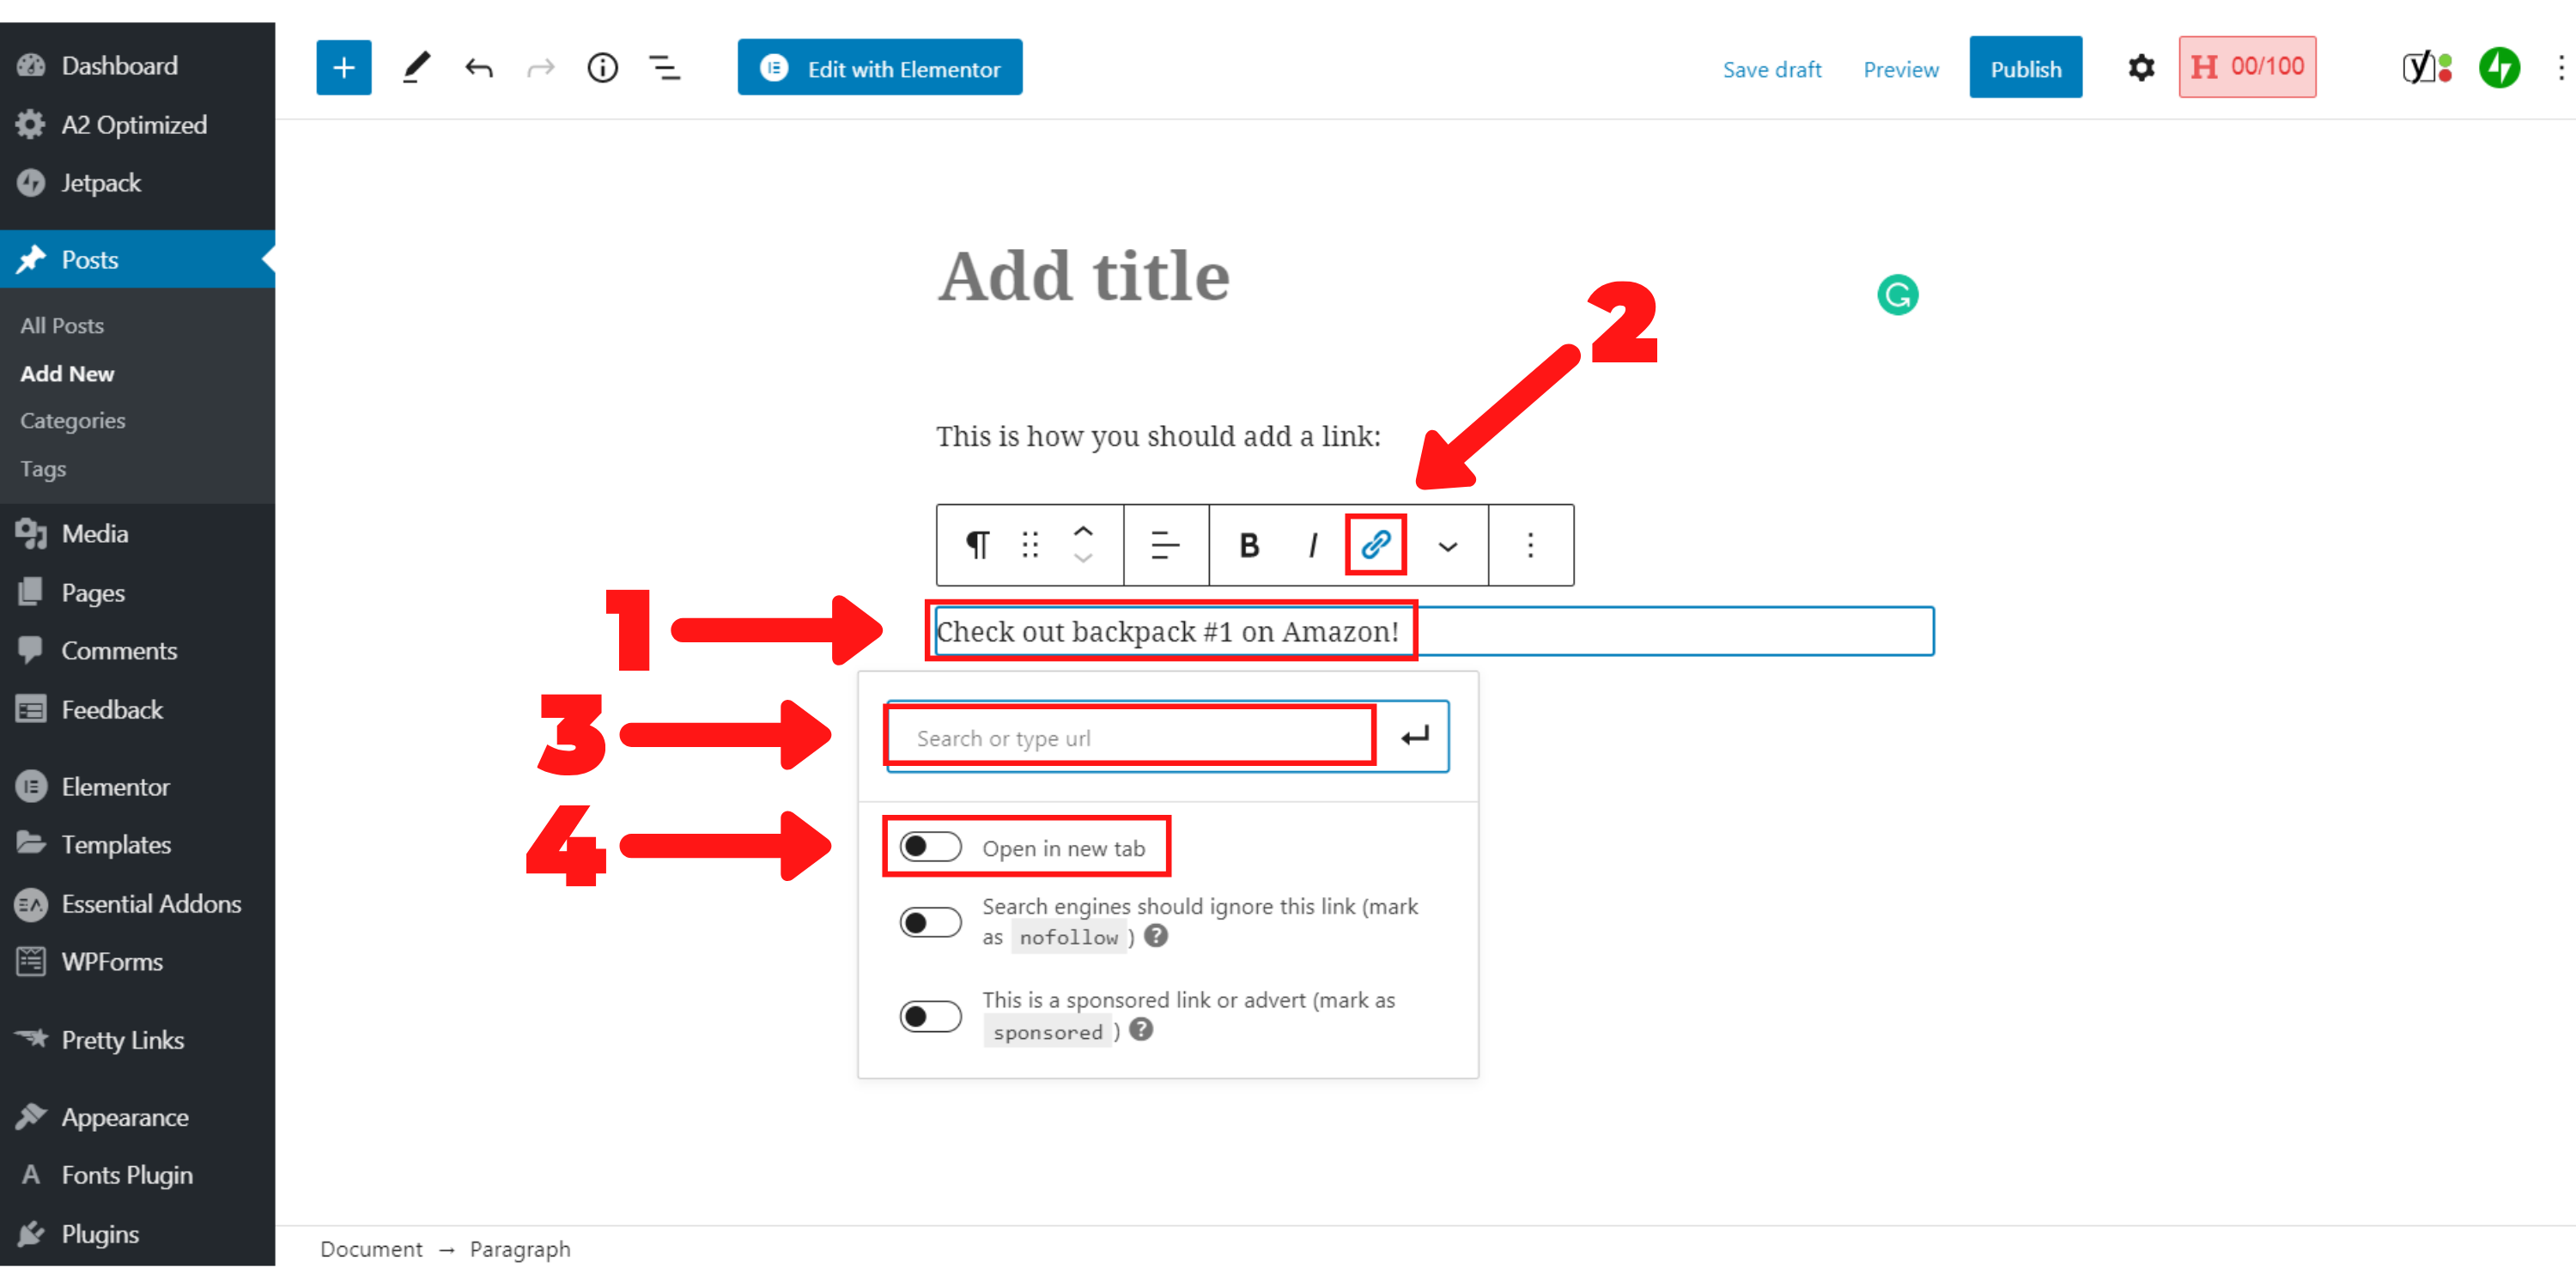Click the link/chain icon in toolbar

point(1376,545)
